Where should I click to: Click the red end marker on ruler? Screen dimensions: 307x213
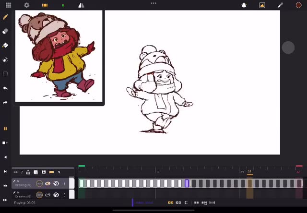(x=299, y=166)
